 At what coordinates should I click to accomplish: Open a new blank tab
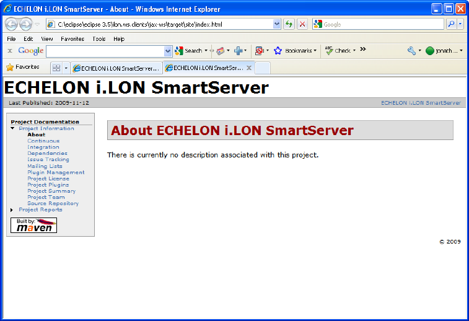(x=263, y=68)
